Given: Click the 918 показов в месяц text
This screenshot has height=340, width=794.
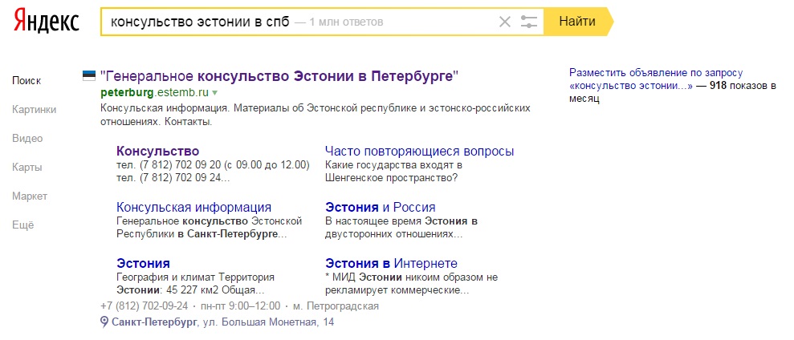Looking at the screenshot, I should point(673,92).
